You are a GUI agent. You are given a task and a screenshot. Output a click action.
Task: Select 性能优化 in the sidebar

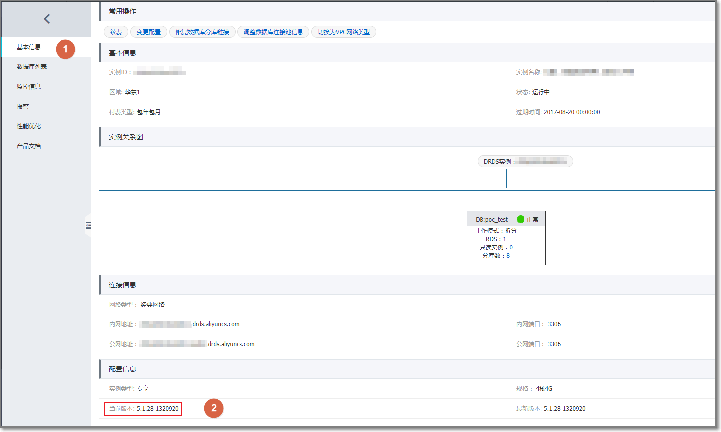(x=29, y=126)
